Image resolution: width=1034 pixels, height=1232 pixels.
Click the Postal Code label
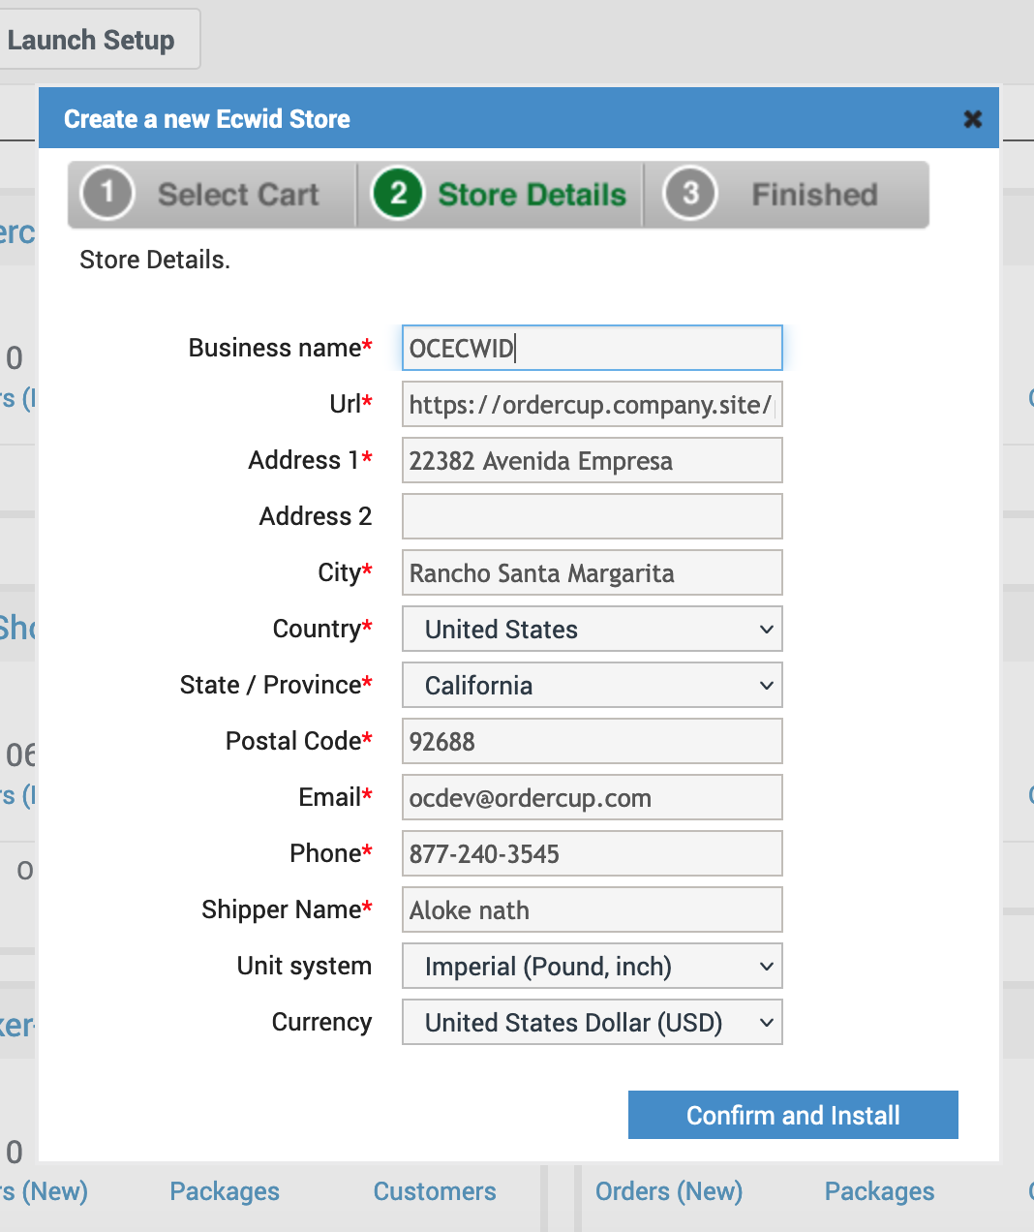tap(298, 741)
